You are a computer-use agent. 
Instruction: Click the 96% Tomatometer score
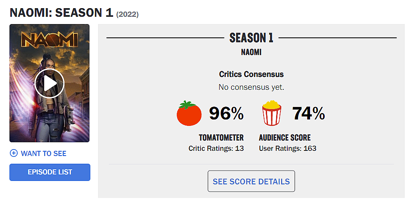pos(226,113)
